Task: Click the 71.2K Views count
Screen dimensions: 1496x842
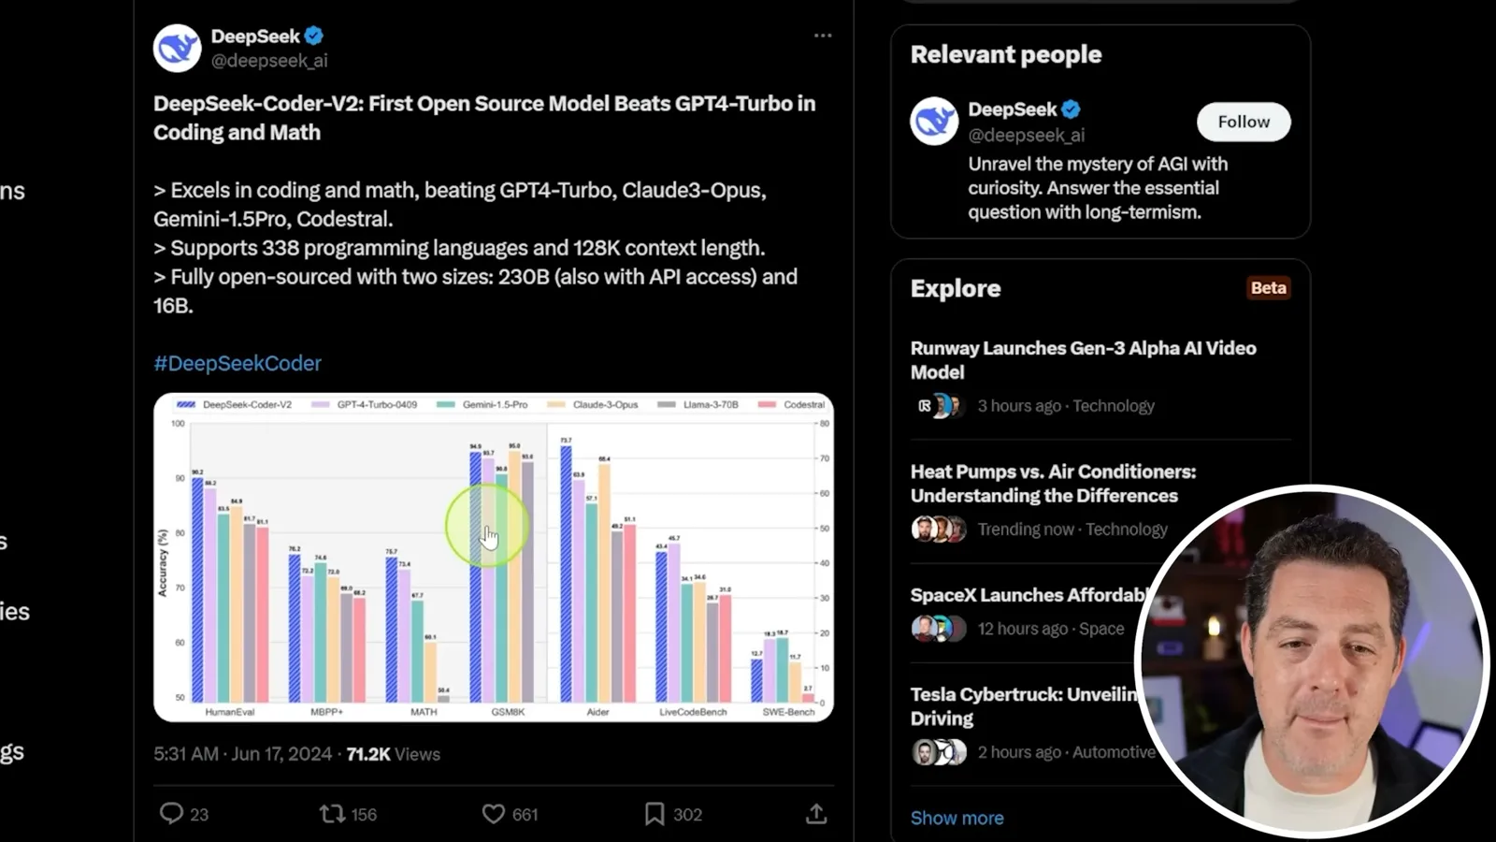Action: tap(393, 754)
